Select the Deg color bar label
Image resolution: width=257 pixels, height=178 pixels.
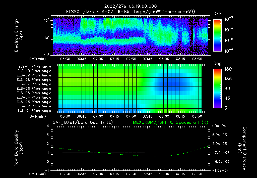218,64
